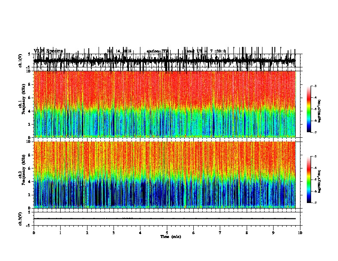Click the '4' kHz tick on ch.1 frequency axis
Screen dimensions: 338x261
coord(30,111)
